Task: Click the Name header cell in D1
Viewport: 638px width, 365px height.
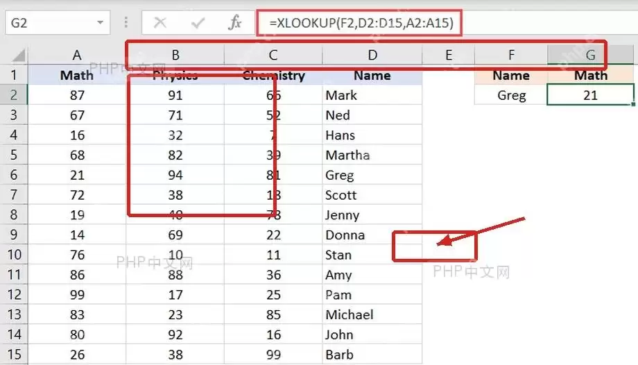Action: tap(372, 75)
